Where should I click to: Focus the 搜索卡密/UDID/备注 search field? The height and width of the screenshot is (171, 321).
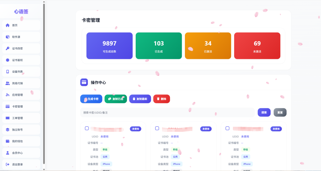tap(167, 112)
